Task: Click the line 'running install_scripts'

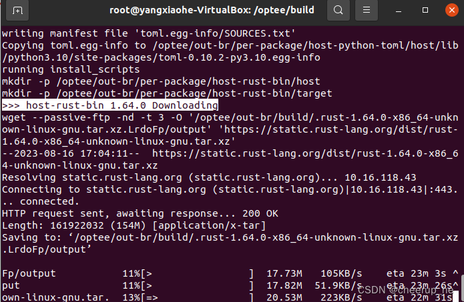Action: [x=71, y=69]
